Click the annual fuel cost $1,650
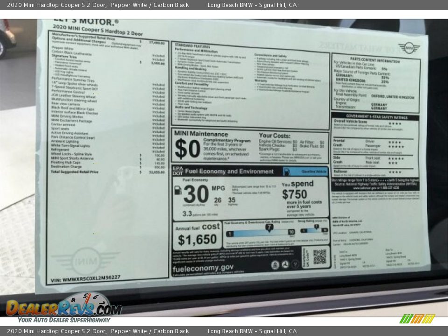The width and height of the screenshot is (448, 336). 197,239
